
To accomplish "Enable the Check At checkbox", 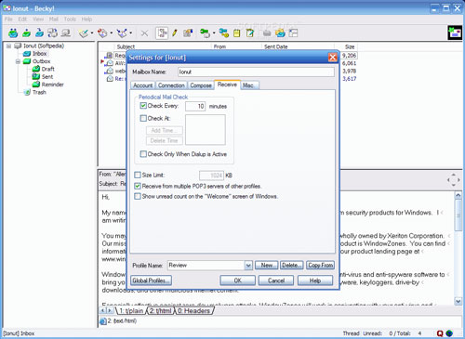I will (143, 118).
